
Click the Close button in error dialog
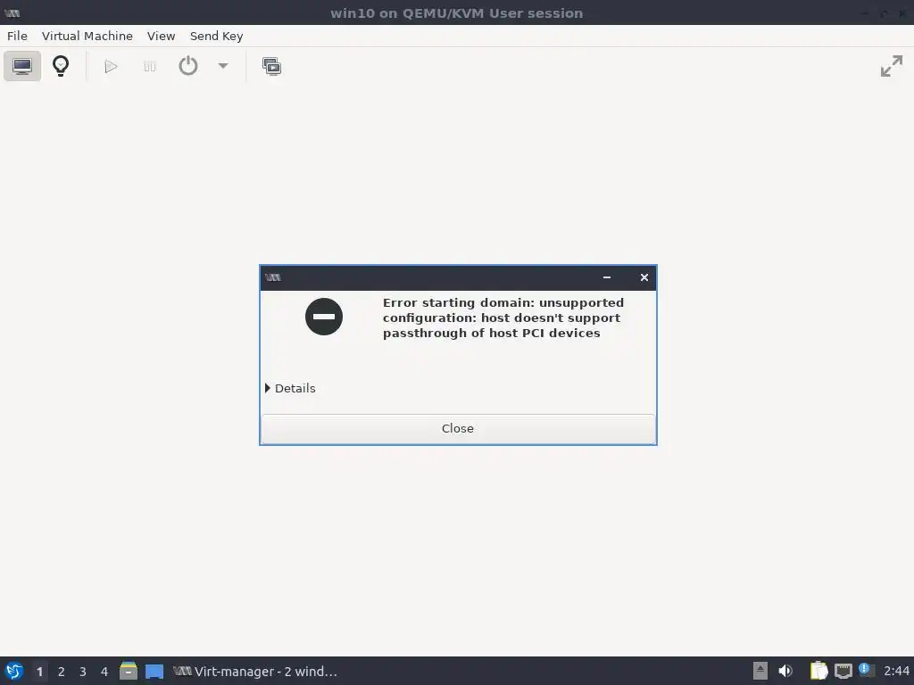[458, 429]
